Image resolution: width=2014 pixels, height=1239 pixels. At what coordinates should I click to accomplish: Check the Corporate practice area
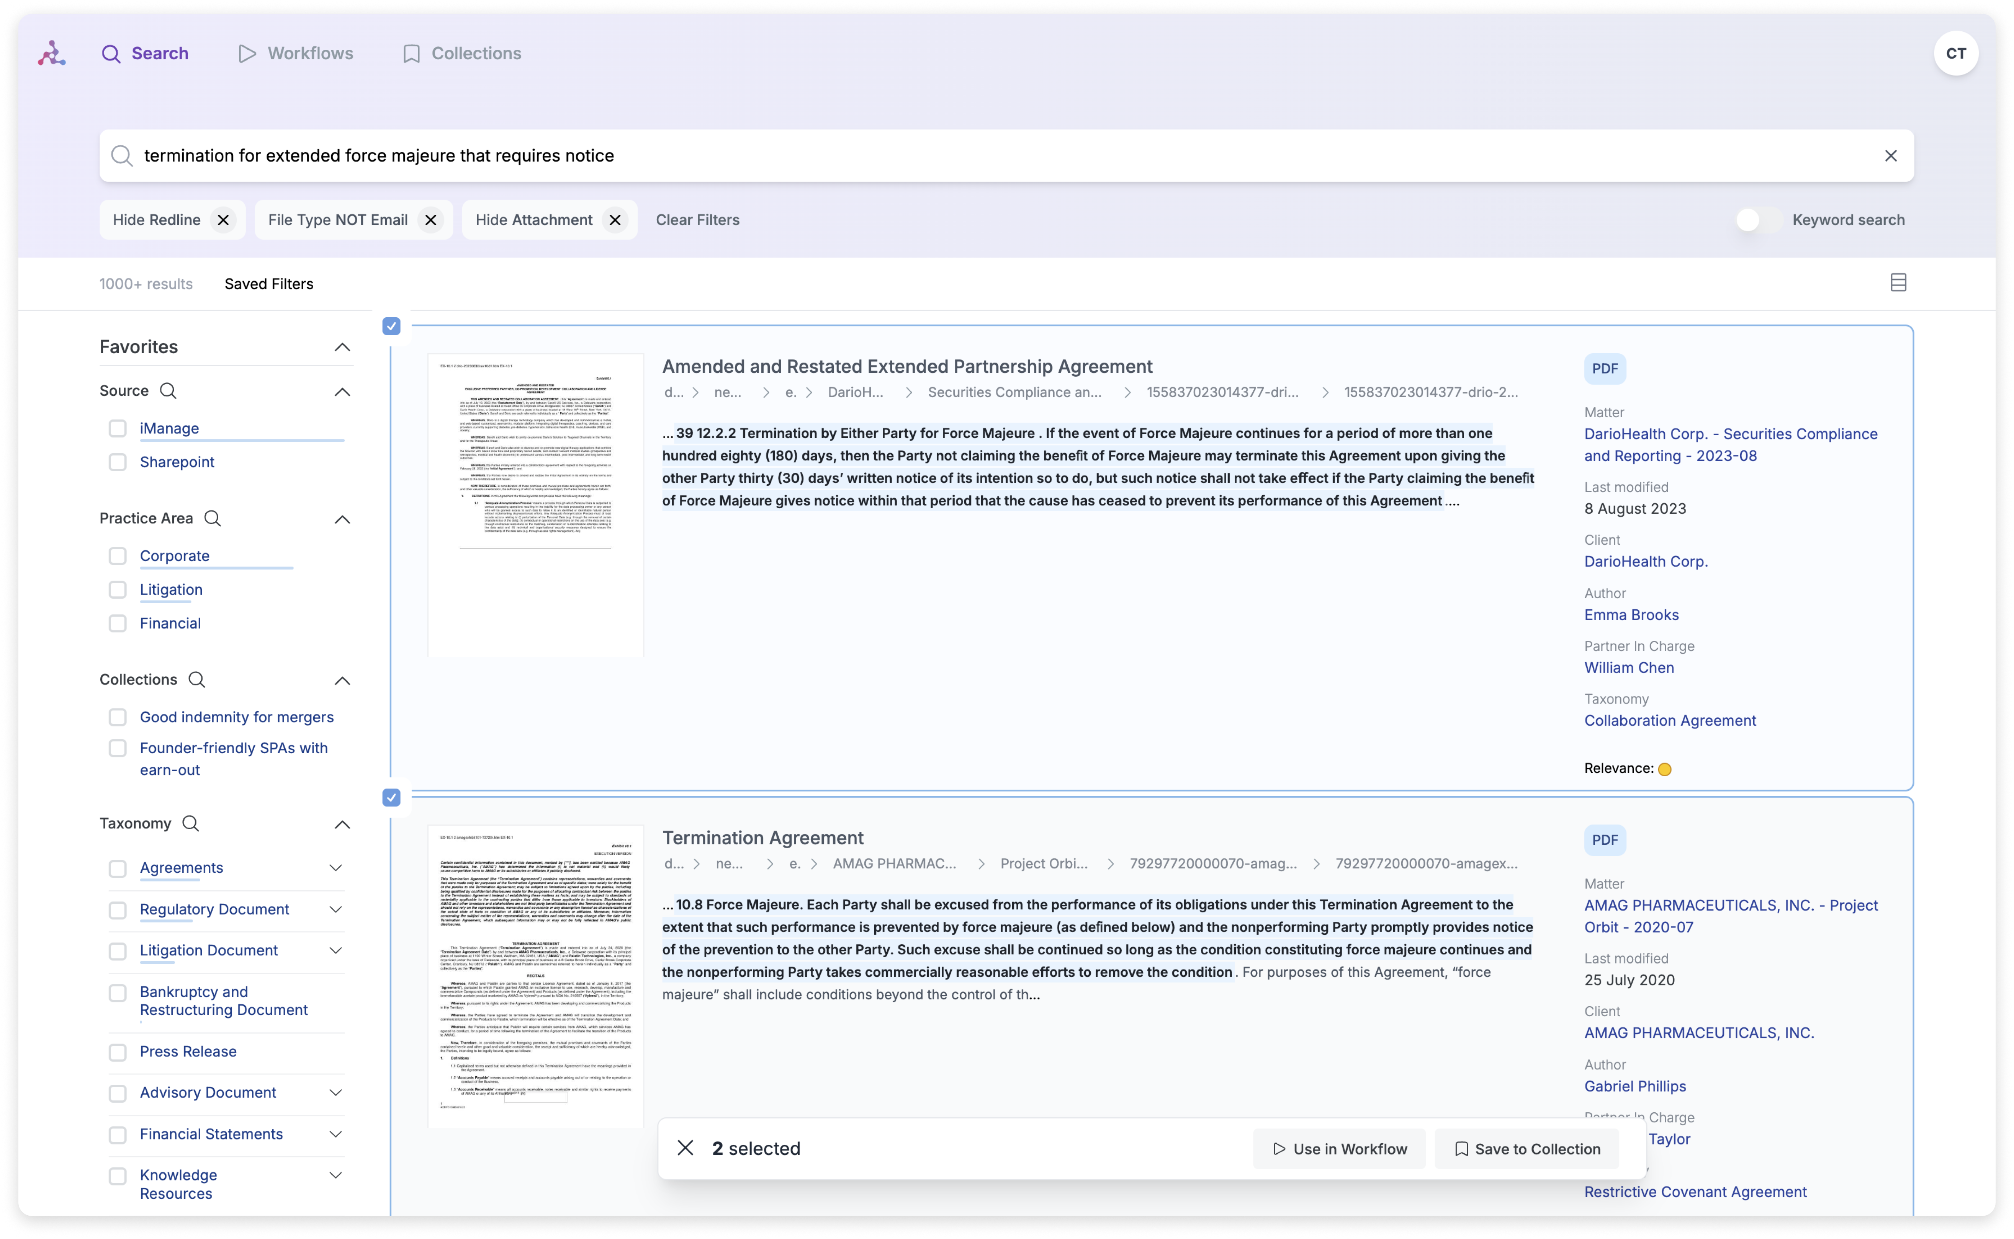click(x=117, y=556)
